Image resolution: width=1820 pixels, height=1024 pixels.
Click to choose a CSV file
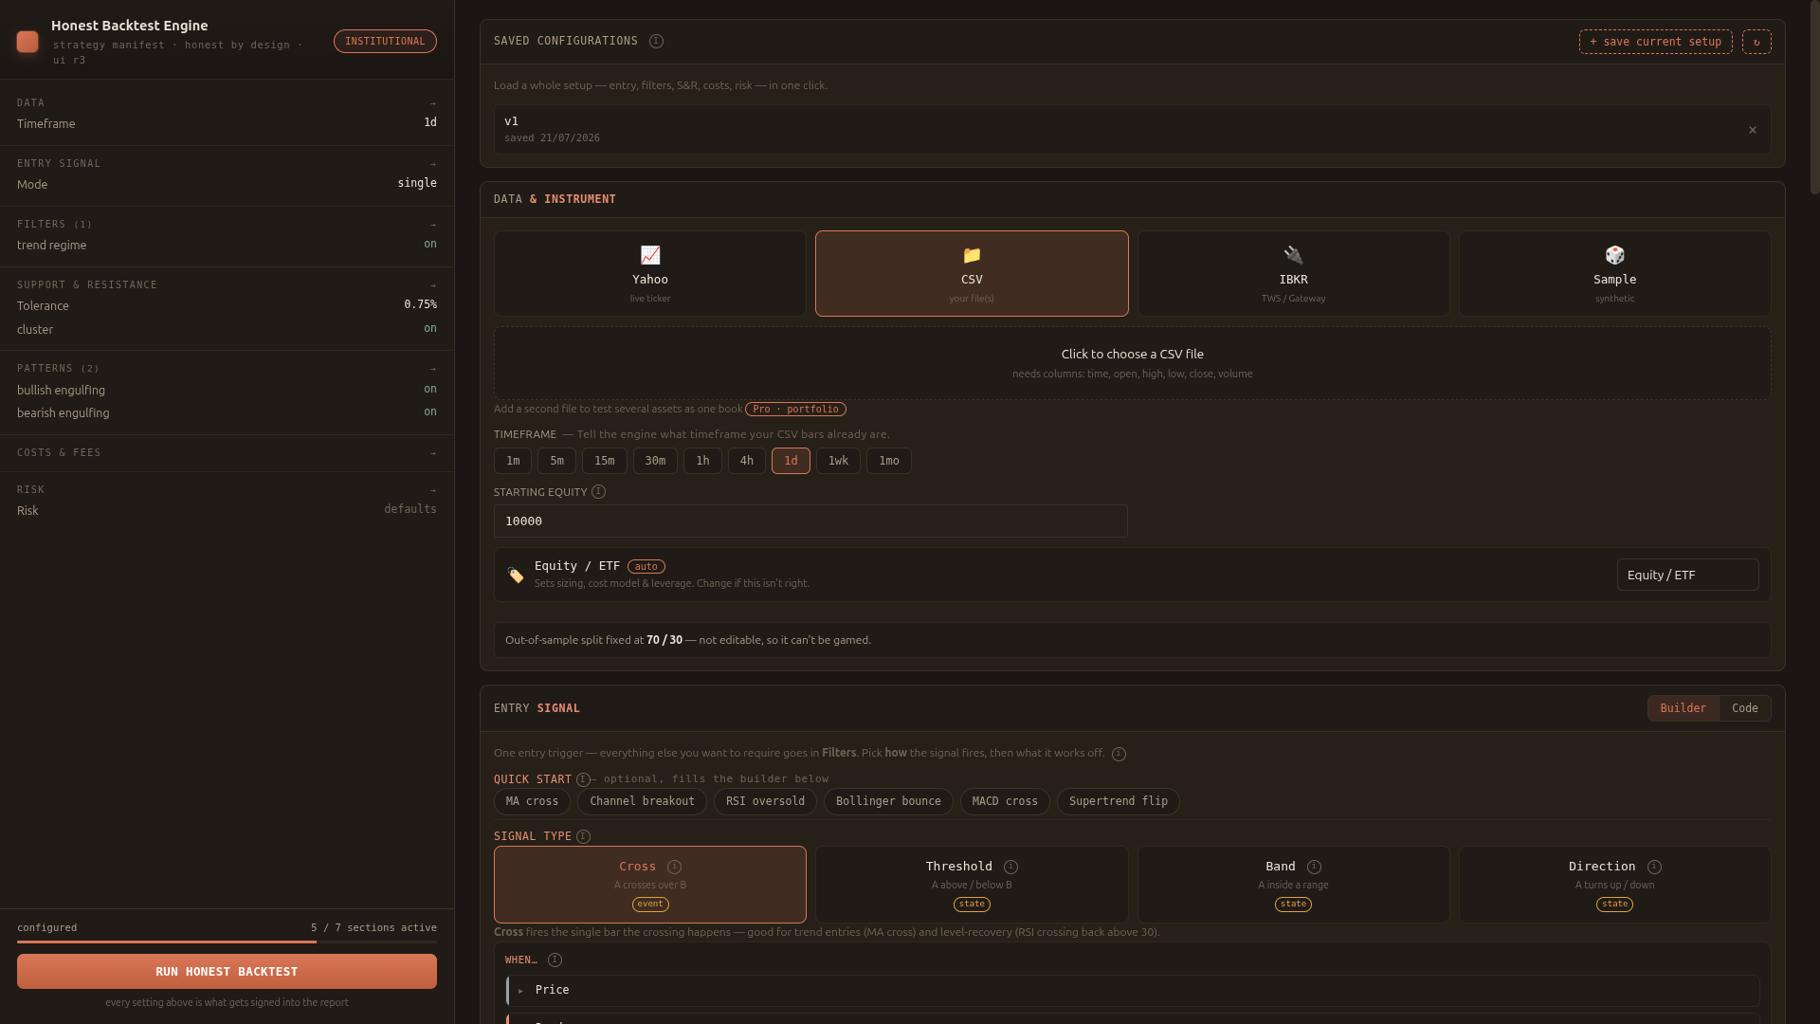(x=1132, y=363)
